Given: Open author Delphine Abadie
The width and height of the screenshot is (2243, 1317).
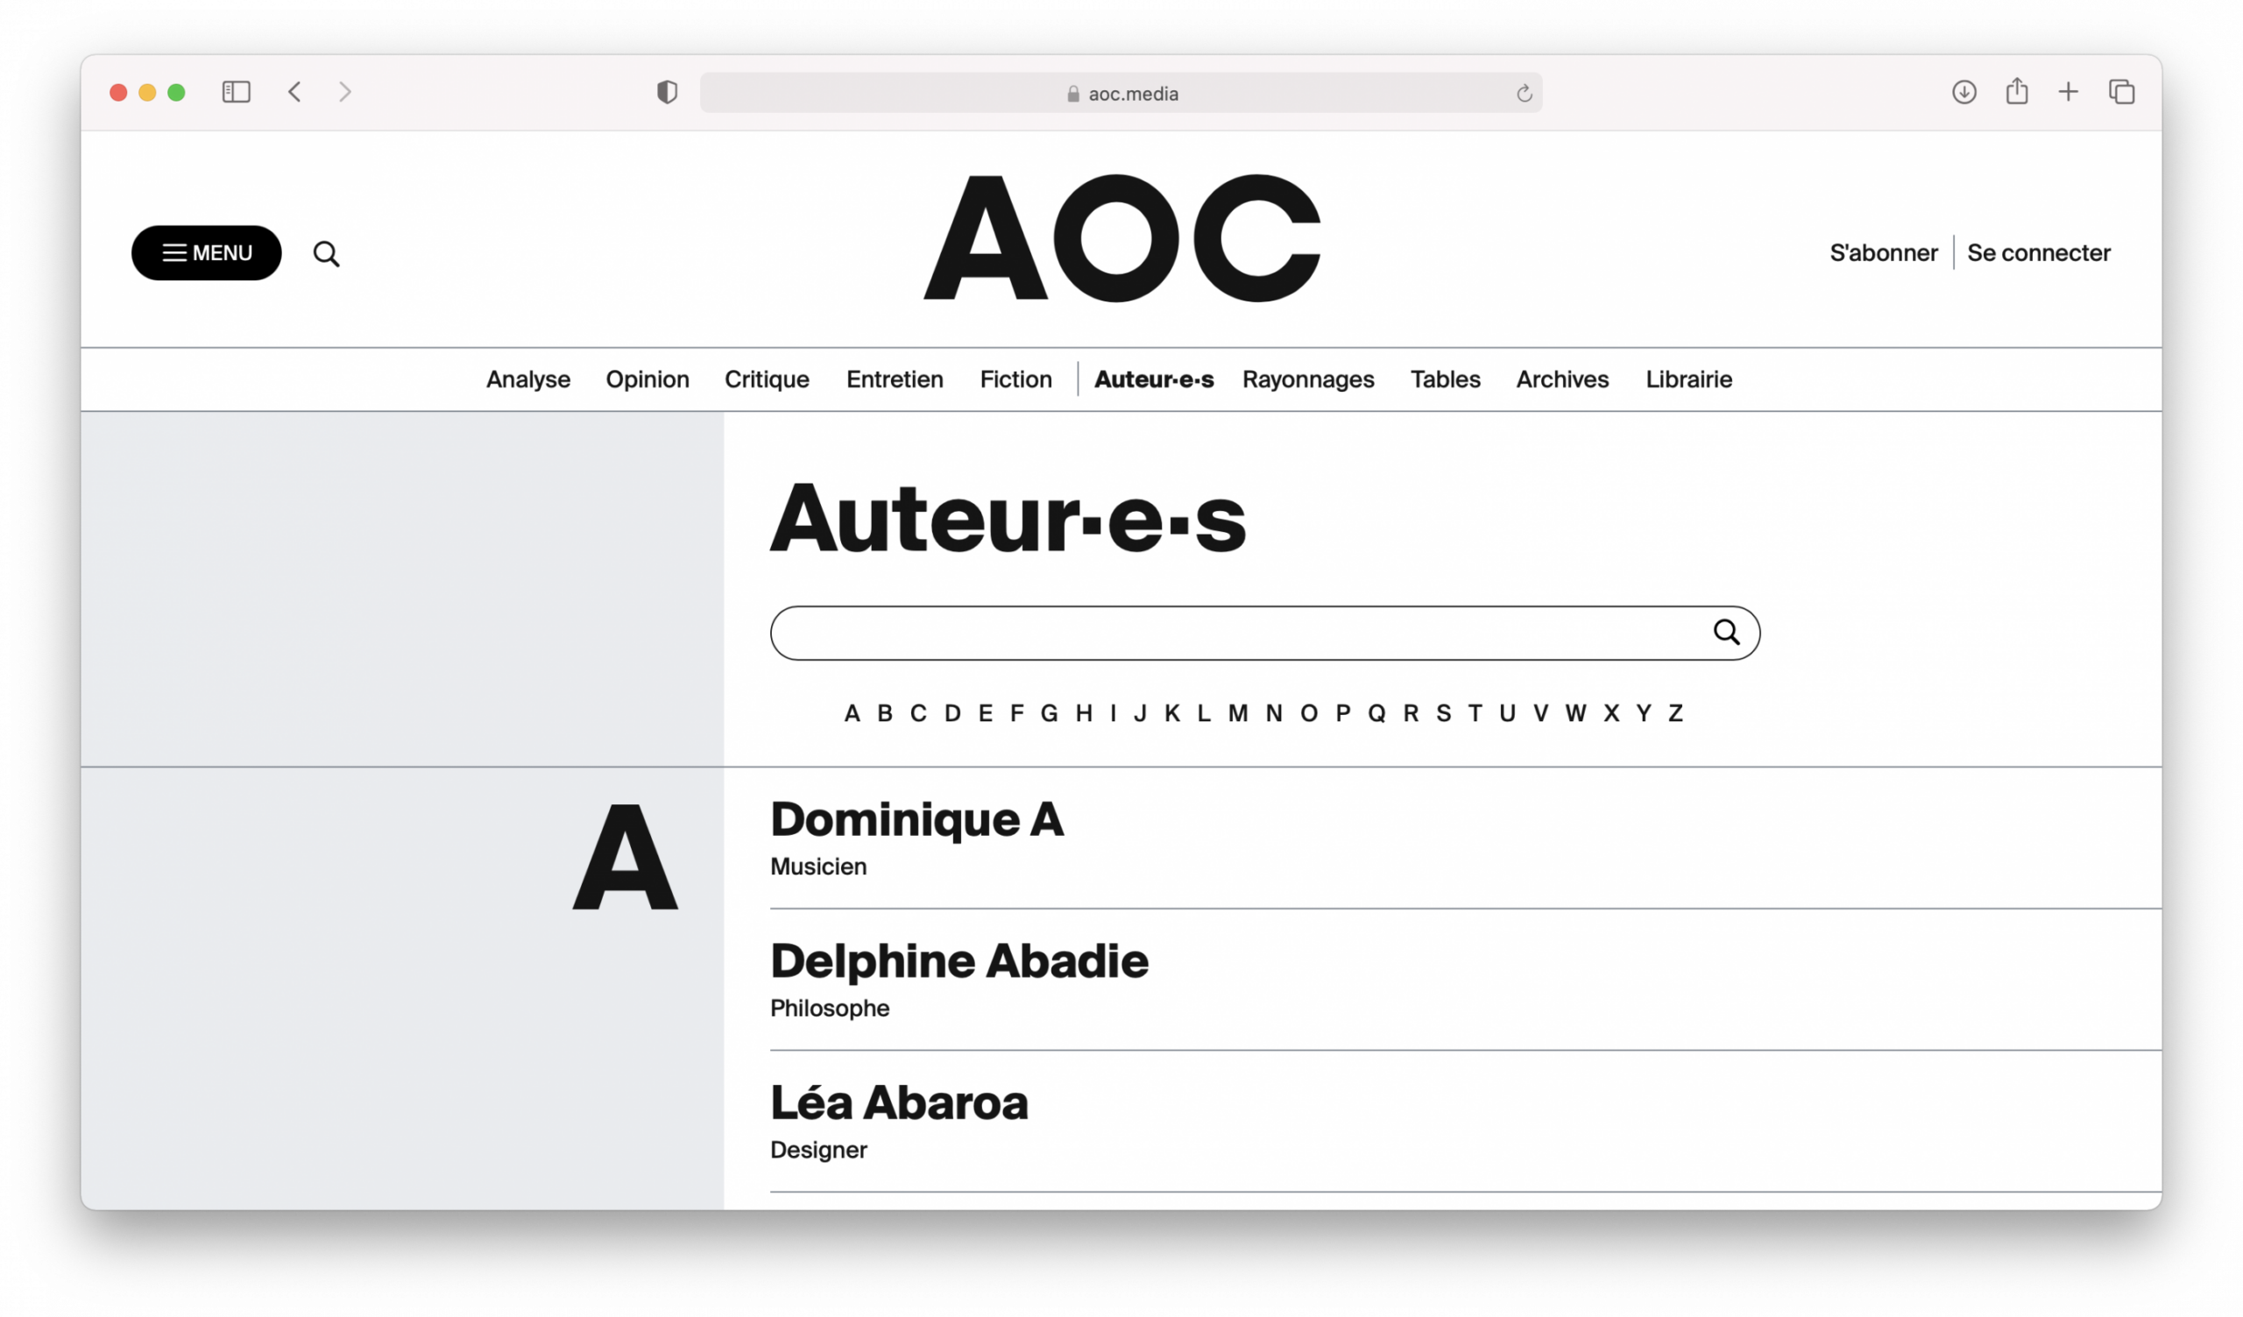Looking at the screenshot, I should coord(959,962).
